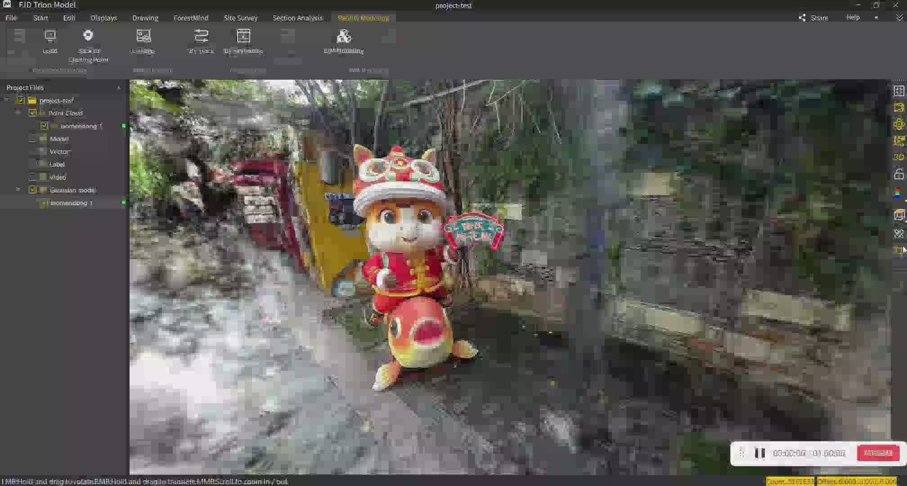Viewport: 907px width, 486px height.
Task: Uncheck the Gaussian model checkbox
Action: (32, 190)
